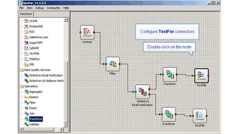Image resolution: width=239 pixels, height=134 pixels.
Task: Select the Join operation icon
Action: click(27, 114)
